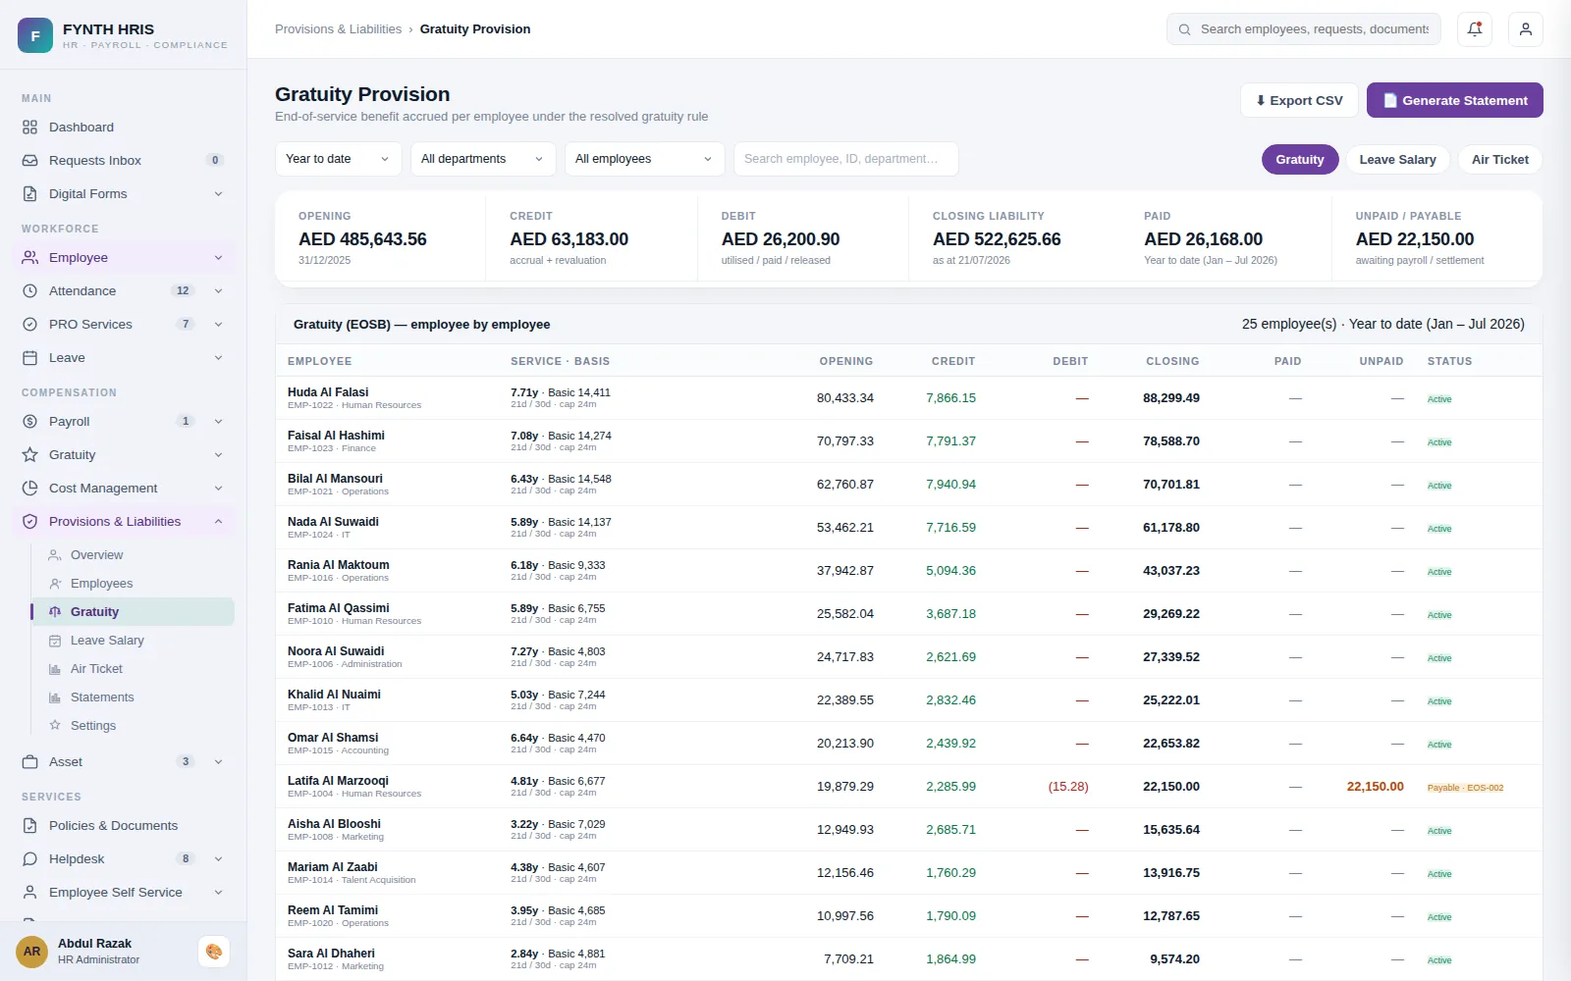Open the Statements submenu item
Image resolution: width=1571 pixels, height=981 pixels.
pos(133,697)
